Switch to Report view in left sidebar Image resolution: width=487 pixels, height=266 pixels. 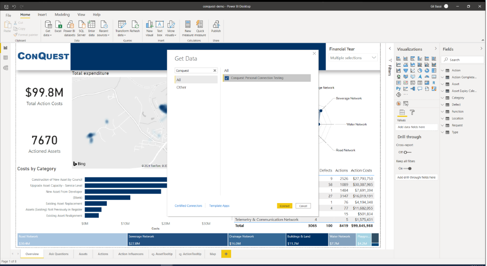click(5, 48)
